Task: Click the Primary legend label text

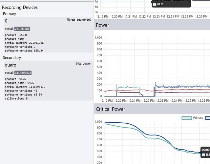Action: pyautogui.click(x=198, y=118)
